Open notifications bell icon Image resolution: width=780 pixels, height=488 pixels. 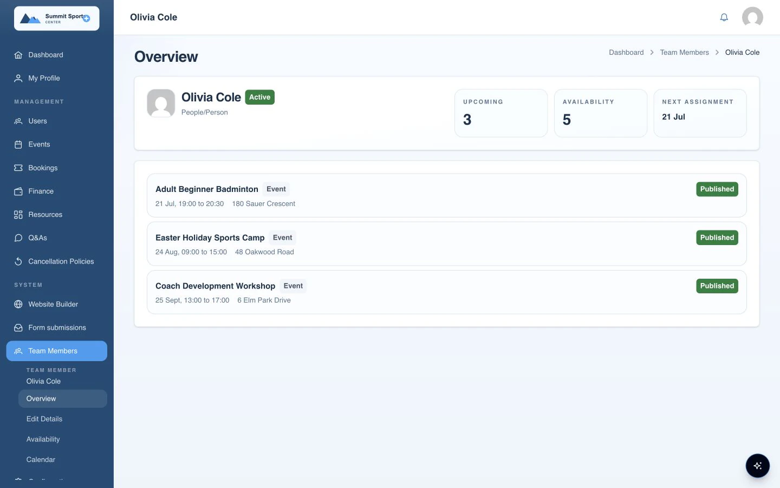point(724,17)
